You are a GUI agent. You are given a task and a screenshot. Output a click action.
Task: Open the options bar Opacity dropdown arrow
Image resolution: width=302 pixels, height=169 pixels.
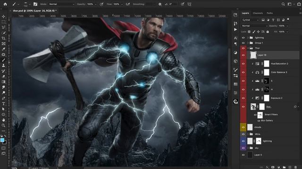click(96, 4)
